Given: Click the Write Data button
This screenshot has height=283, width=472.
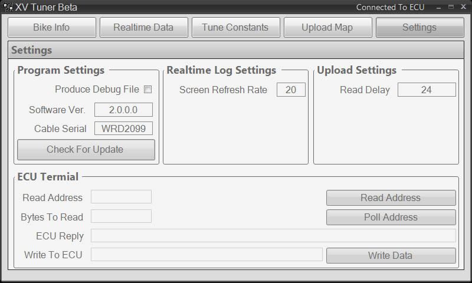Looking at the screenshot, I should pos(391,255).
